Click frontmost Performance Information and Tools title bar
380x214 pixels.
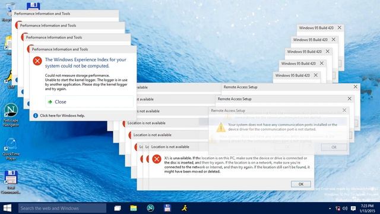tap(83, 49)
